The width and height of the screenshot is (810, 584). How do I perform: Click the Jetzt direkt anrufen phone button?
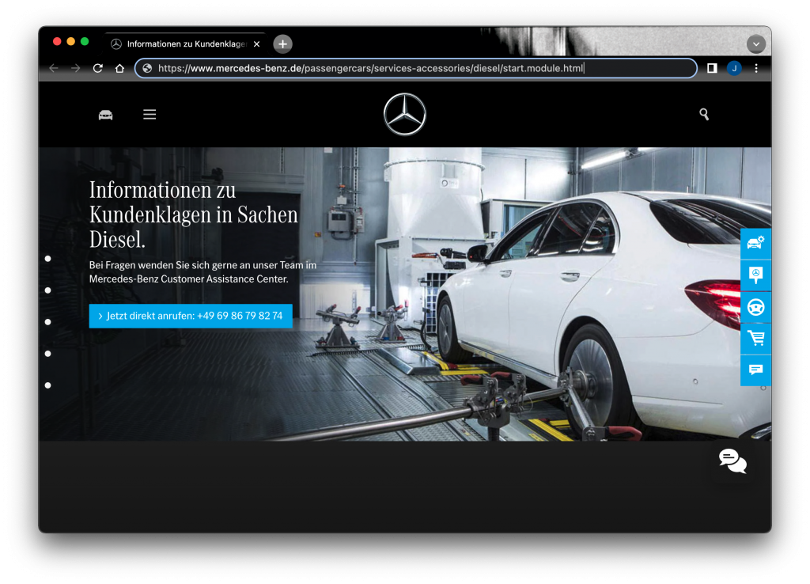(x=190, y=316)
